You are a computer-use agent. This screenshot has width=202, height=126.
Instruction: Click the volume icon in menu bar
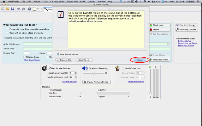(x=149, y=2)
